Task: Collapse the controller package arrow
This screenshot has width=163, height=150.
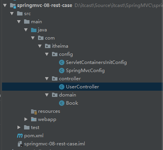Action: pos(47,79)
